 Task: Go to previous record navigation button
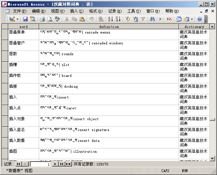(25, 164)
